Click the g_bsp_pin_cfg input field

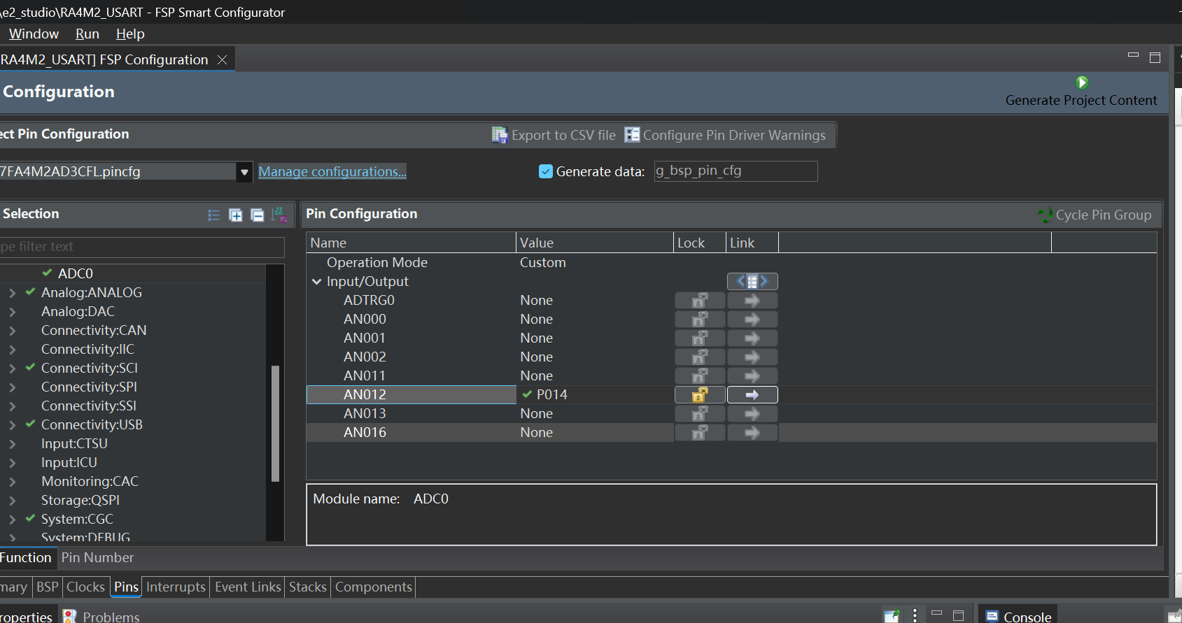tap(736, 171)
